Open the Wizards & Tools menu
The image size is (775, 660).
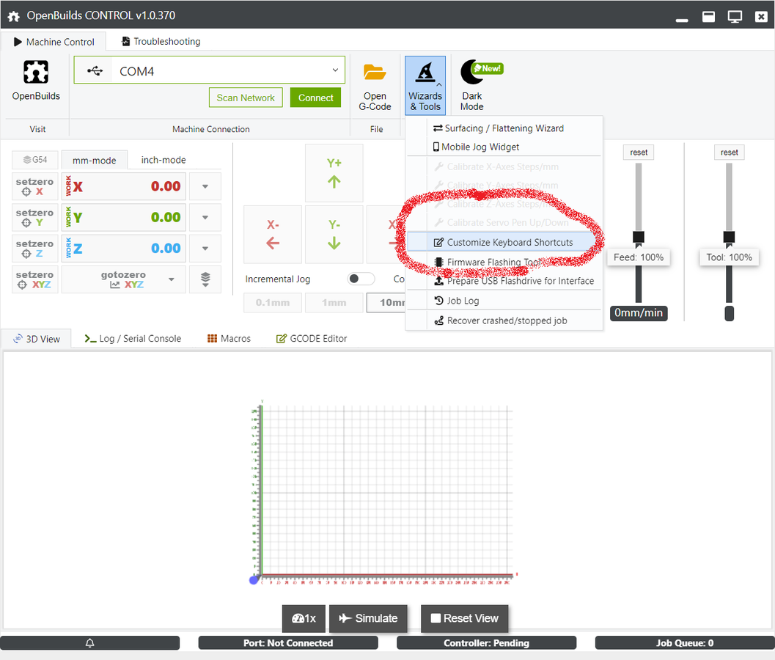(x=425, y=85)
